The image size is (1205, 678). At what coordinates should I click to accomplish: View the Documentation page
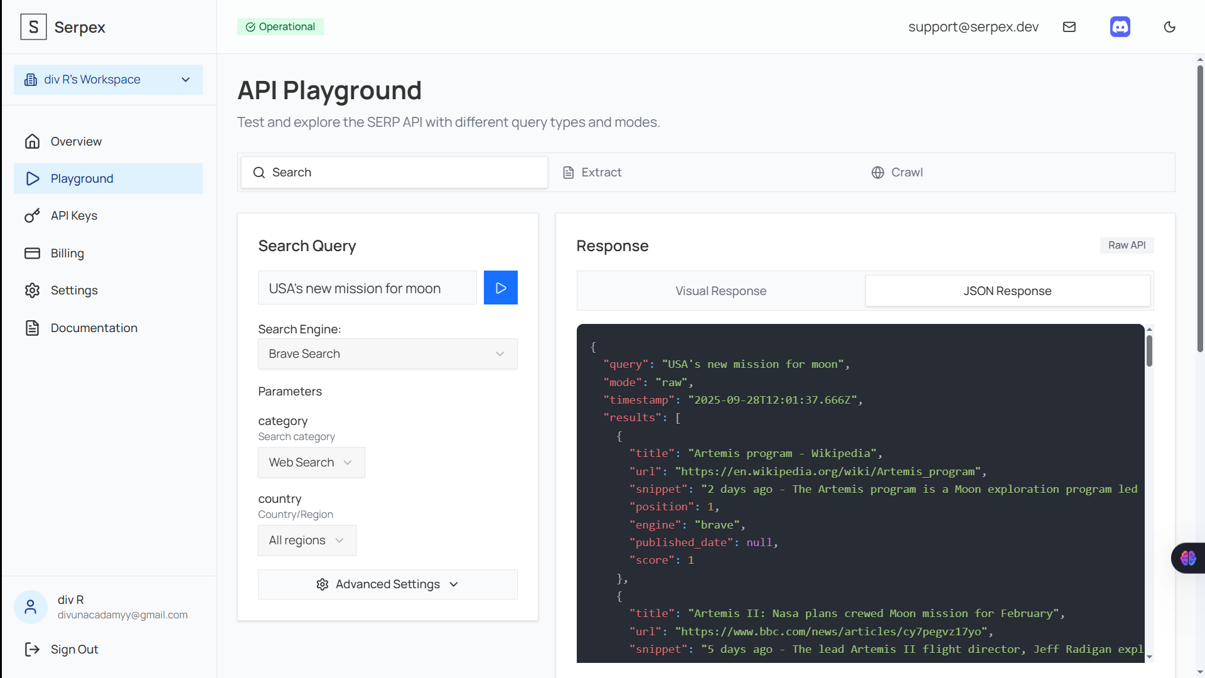(x=94, y=328)
